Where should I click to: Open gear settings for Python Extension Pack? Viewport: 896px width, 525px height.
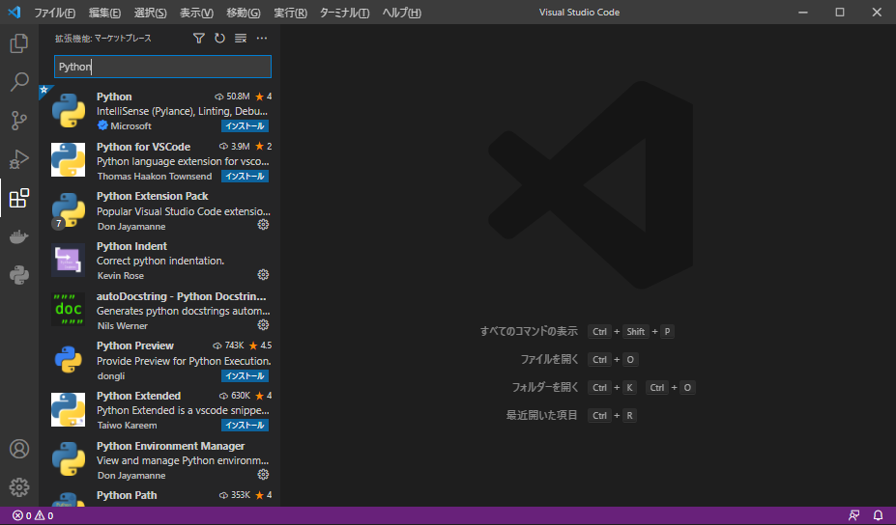(263, 225)
